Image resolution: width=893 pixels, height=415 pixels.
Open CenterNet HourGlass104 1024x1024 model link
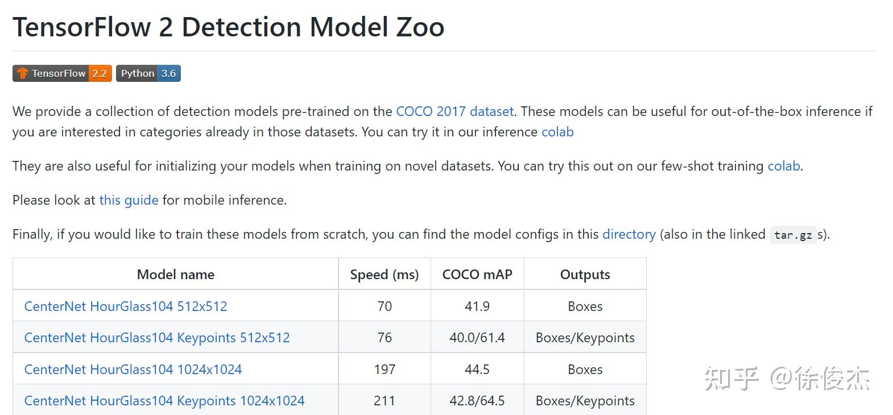pos(133,370)
